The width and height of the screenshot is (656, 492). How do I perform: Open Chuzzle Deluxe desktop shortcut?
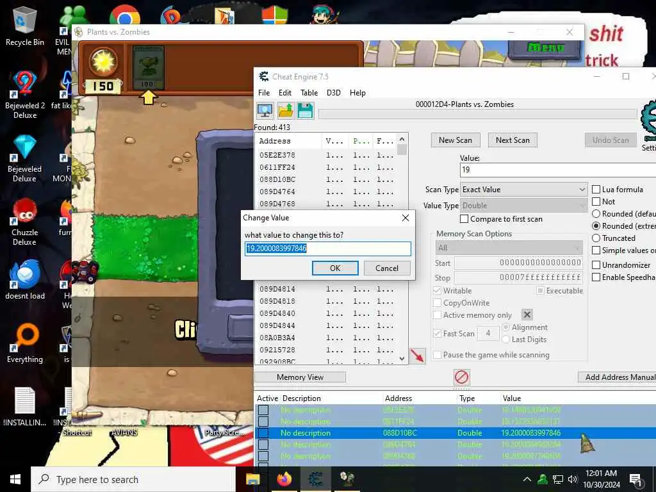click(25, 222)
